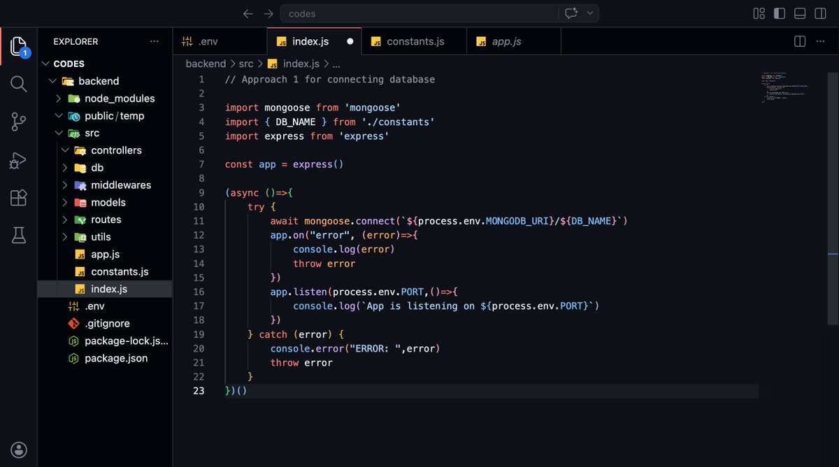Open the Customize Layout button

(759, 13)
